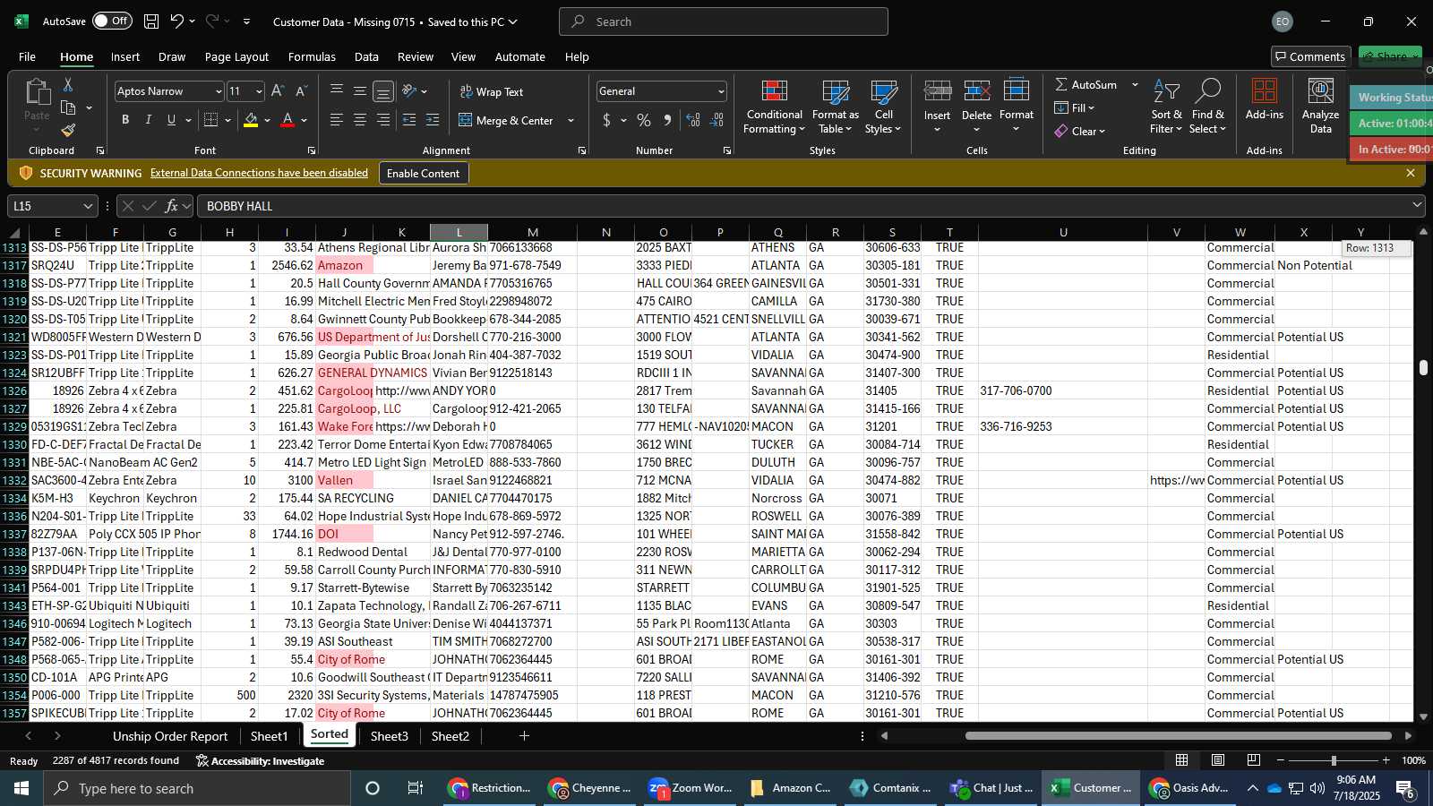The height and width of the screenshot is (806, 1433).
Task: Click the Comma Style icon
Action: pyautogui.click(x=667, y=120)
